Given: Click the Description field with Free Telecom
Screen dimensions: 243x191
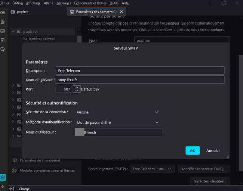Looking at the screenshot, I should pos(140,71).
